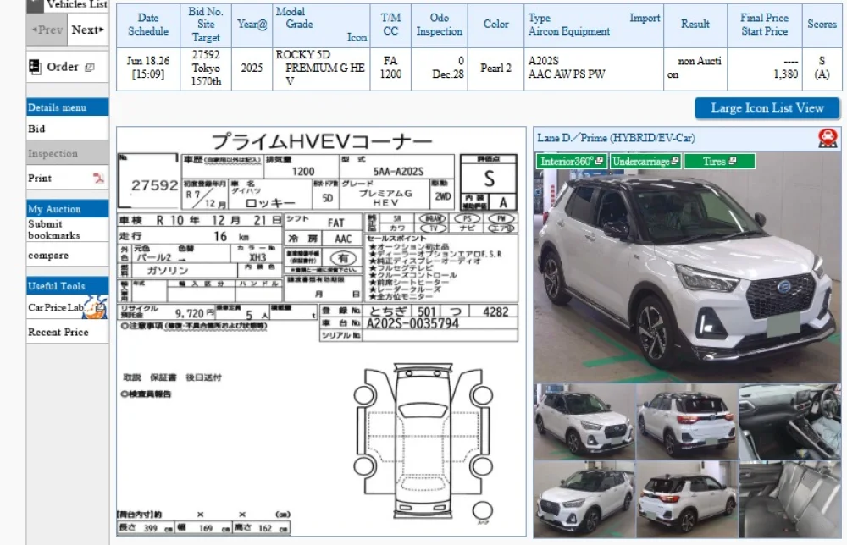This screenshot has height=545, width=847.
Task: Click the Pearl 2 color cell
Action: (x=495, y=69)
